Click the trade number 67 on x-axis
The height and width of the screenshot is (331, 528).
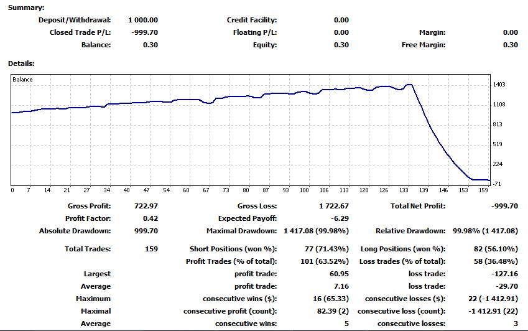point(206,190)
